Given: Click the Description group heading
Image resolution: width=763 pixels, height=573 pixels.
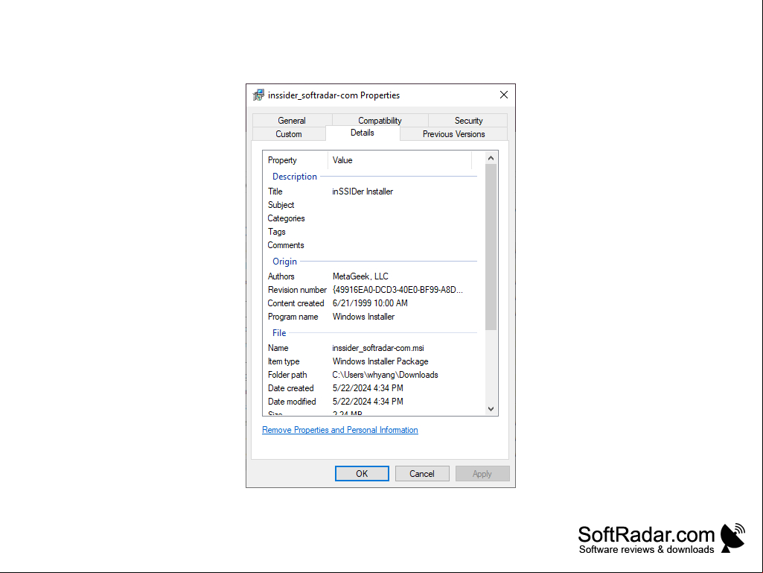Looking at the screenshot, I should pyautogui.click(x=295, y=177).
